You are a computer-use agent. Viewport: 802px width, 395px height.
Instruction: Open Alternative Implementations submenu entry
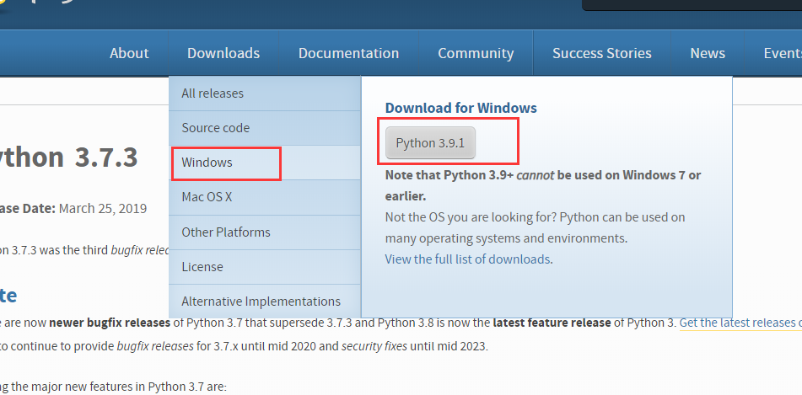click(x=265, y=302)
